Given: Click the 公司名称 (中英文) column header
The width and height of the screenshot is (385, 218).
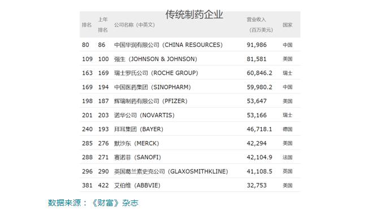Looking at the screenshot, I should 135,25.
